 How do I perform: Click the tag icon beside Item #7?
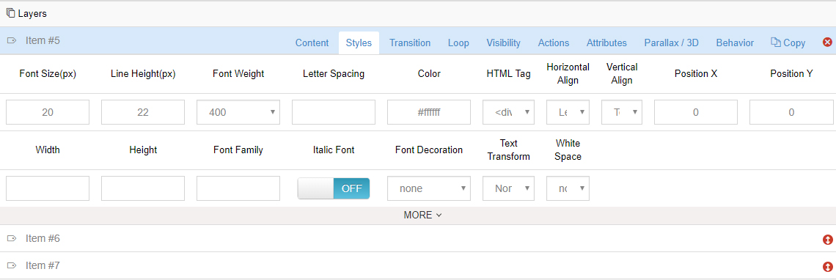click(12, 265)
